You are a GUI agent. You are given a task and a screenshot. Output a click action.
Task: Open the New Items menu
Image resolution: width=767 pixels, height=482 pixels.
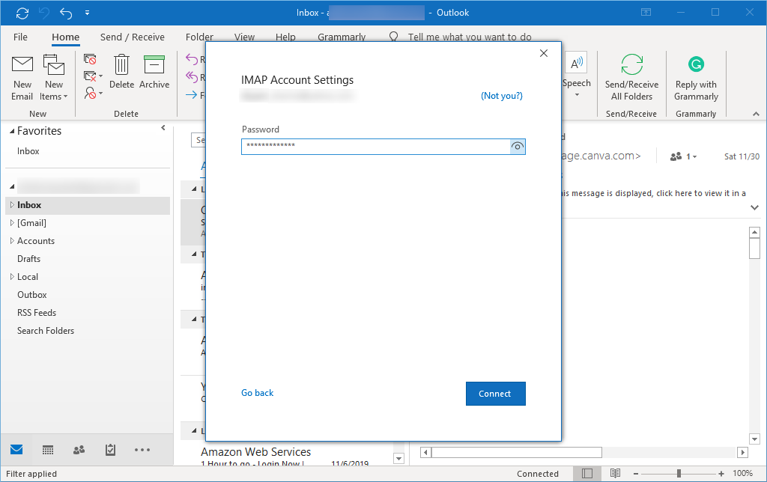pos(54,78)
